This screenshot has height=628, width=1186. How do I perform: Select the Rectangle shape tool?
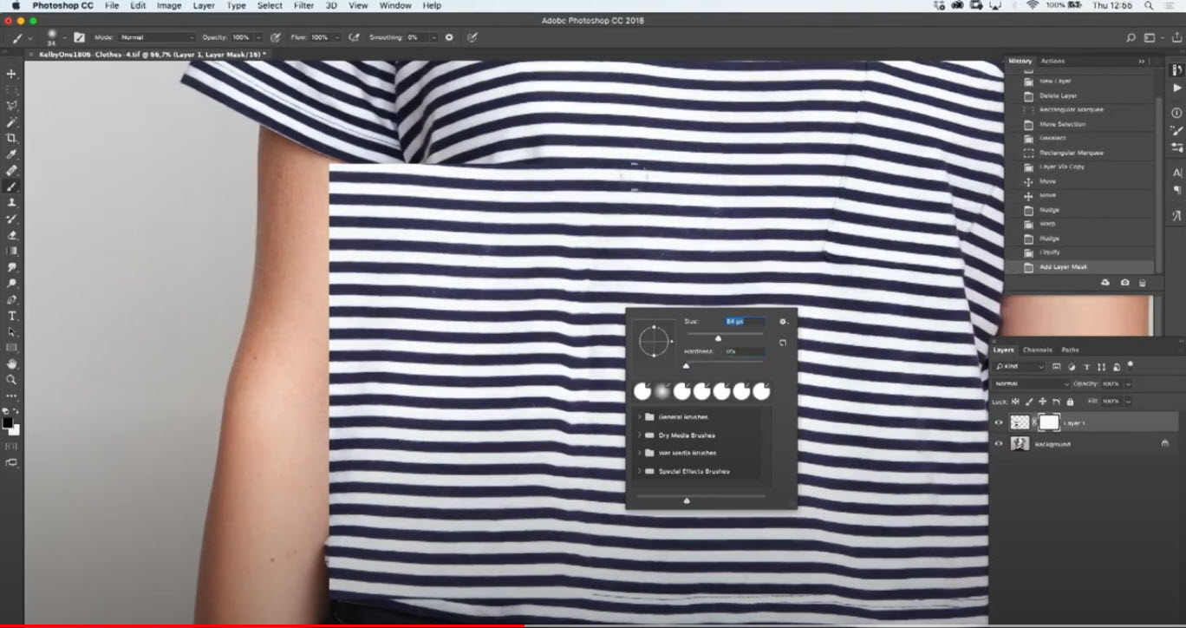coord(11,347)
